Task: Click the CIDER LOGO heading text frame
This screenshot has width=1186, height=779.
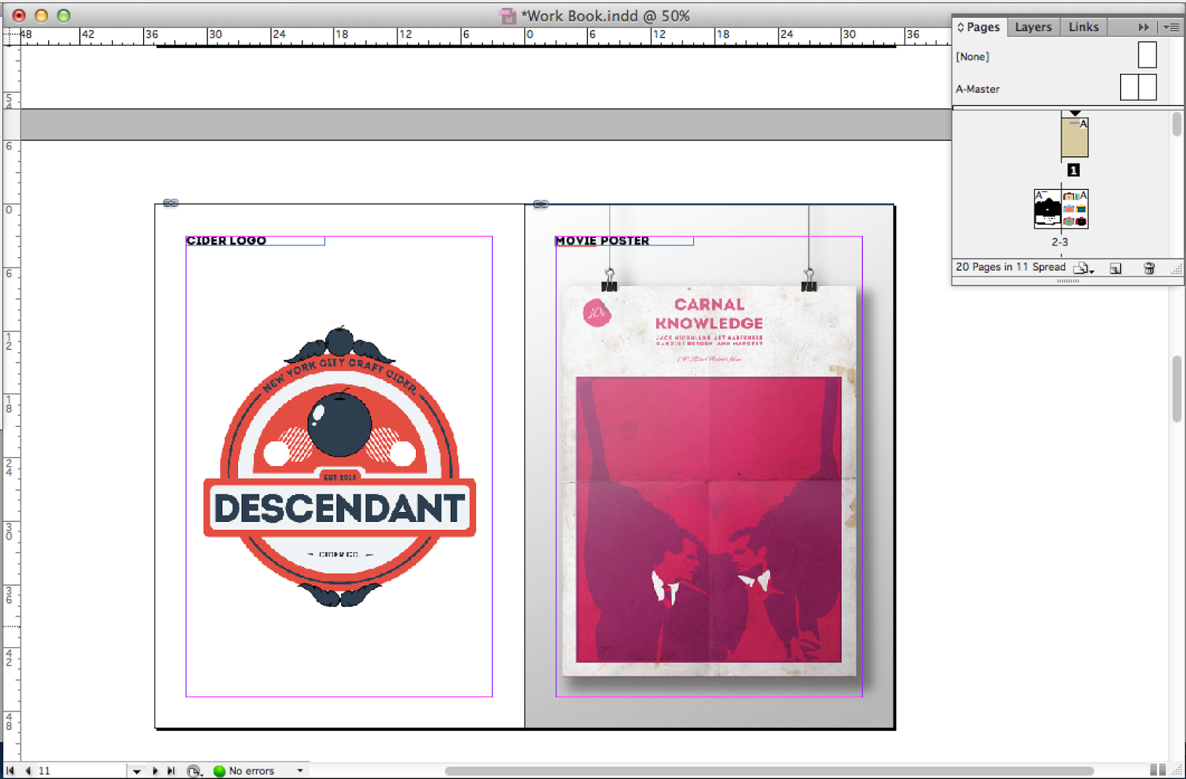Action: coord(255,241)
